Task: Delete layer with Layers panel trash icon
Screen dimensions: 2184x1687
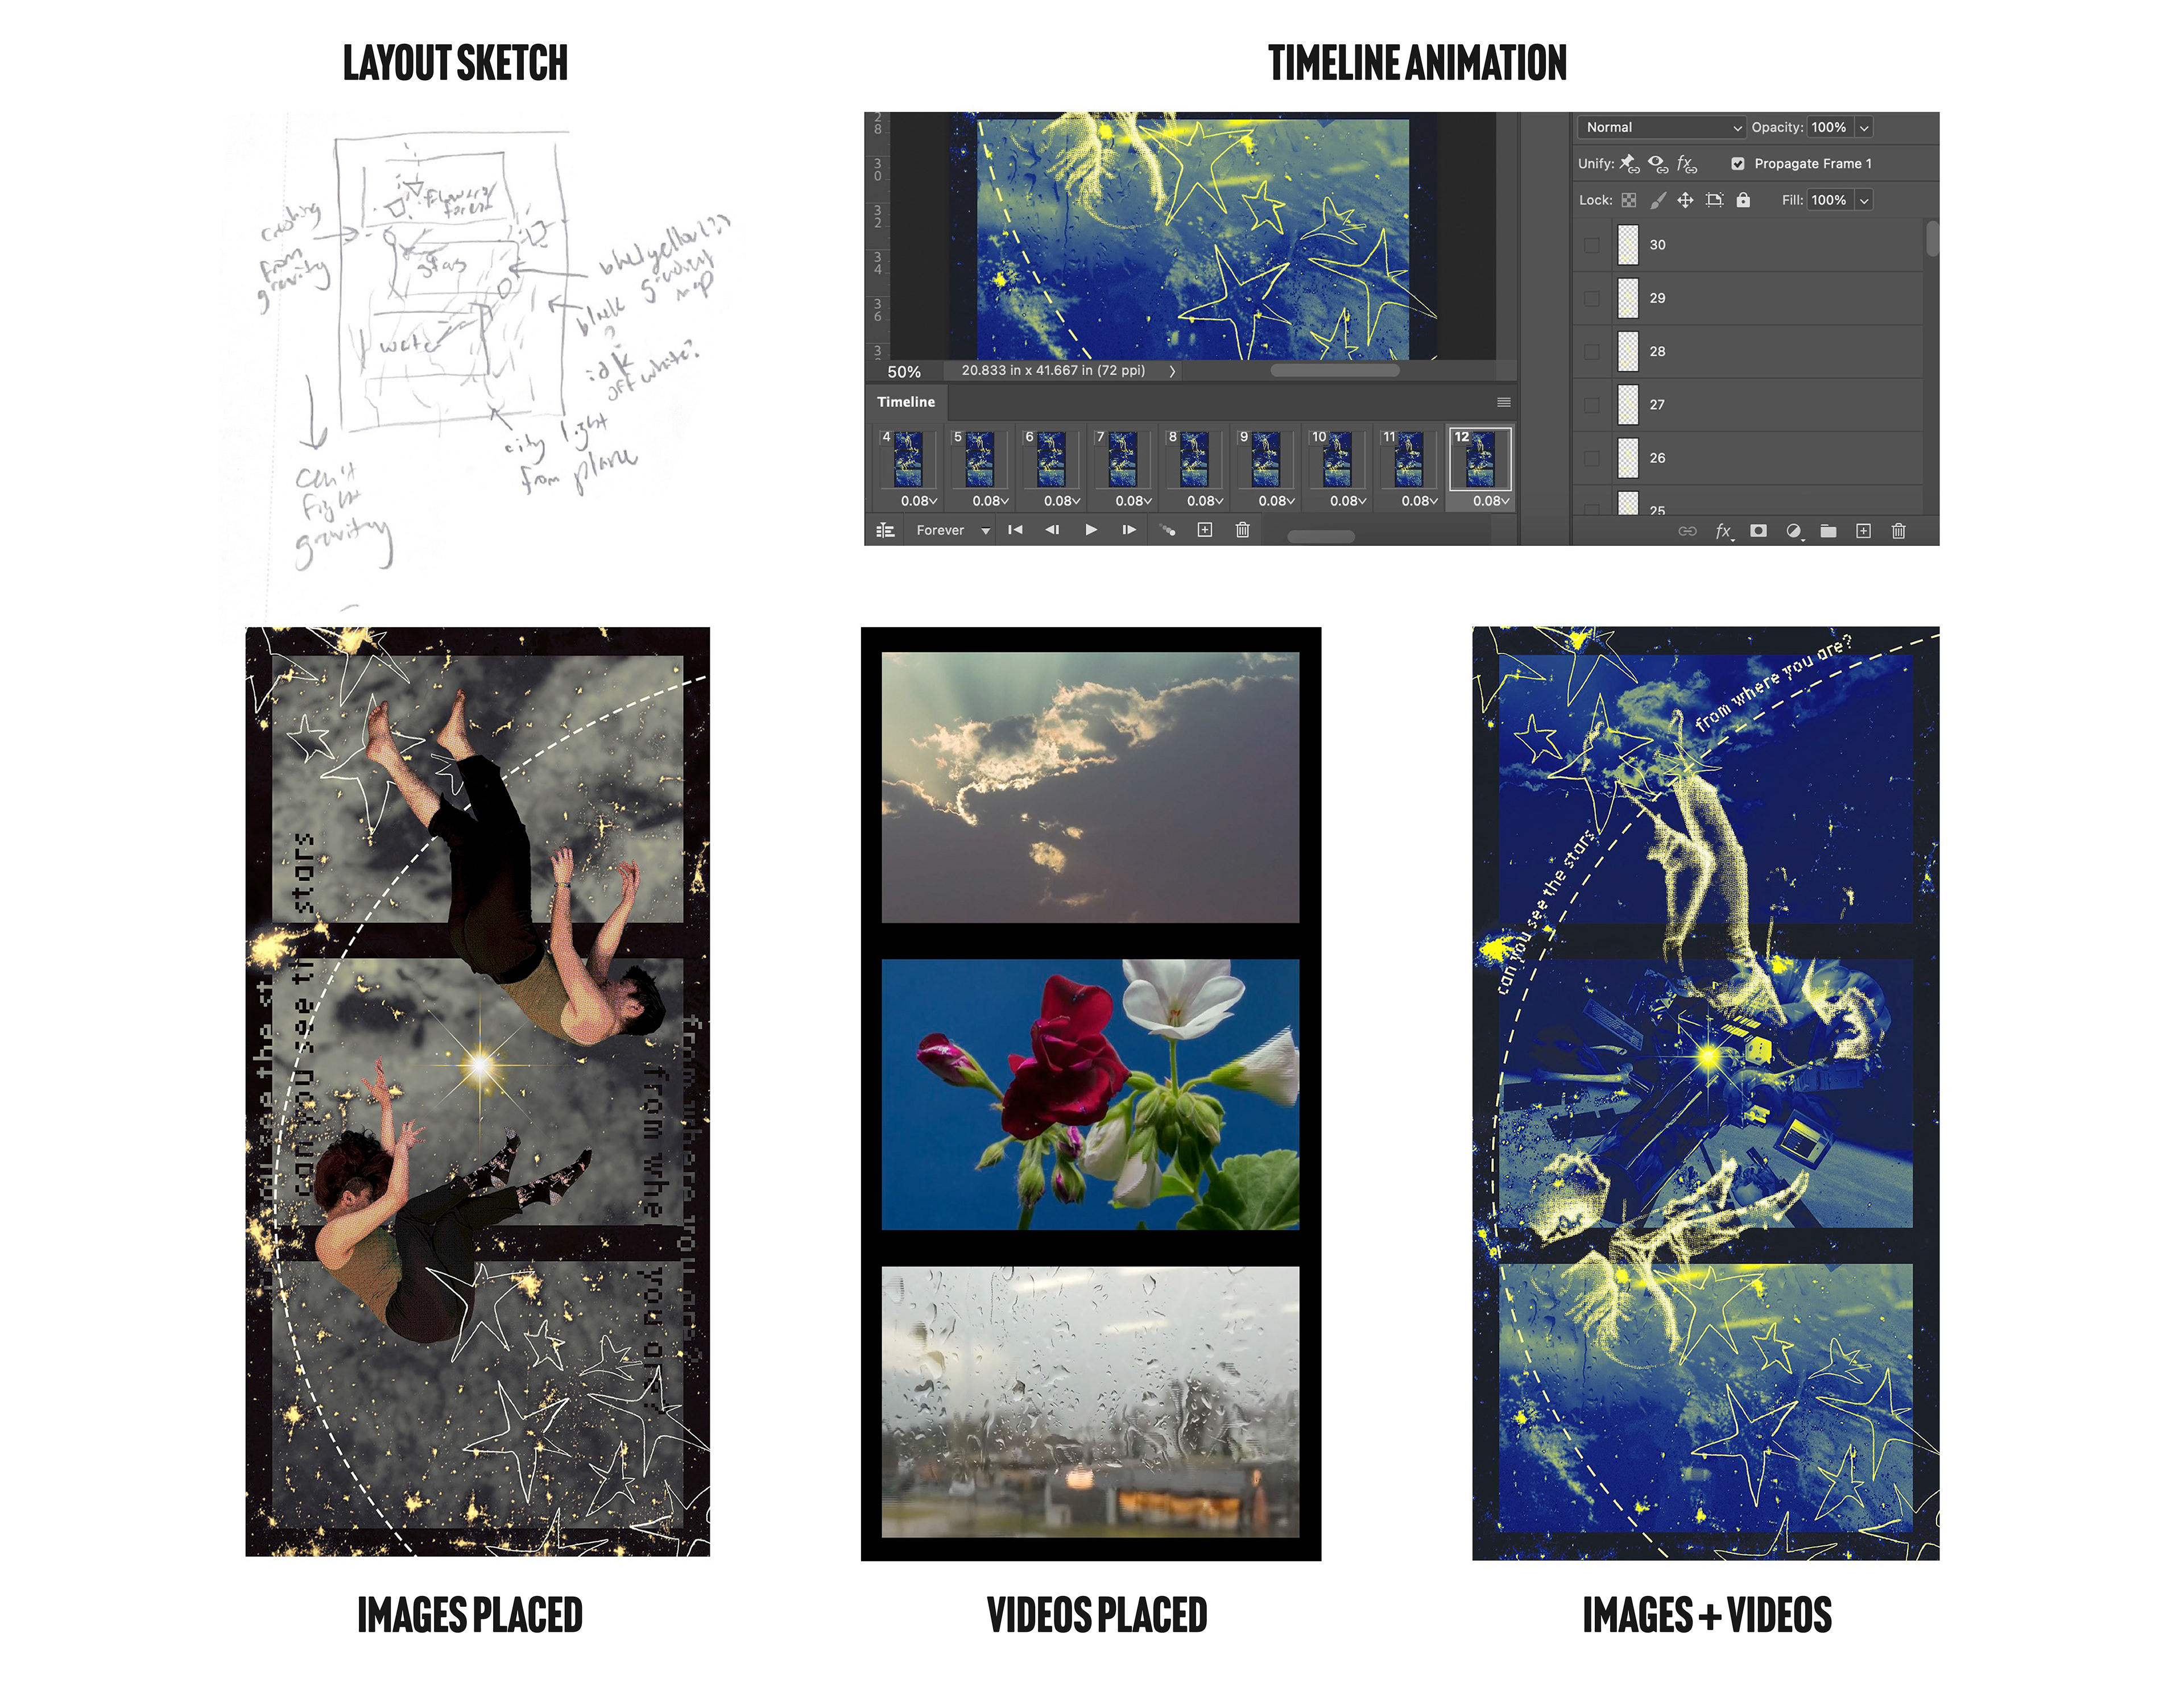Action: [1898, 531]
